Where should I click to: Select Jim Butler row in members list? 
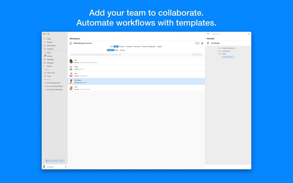tap(136, 81)
